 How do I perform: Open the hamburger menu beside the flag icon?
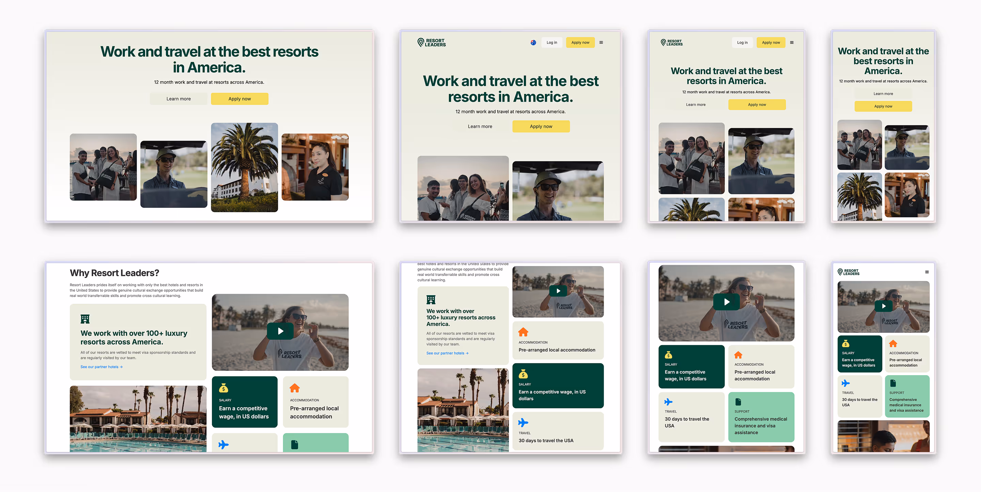[601, 43]
